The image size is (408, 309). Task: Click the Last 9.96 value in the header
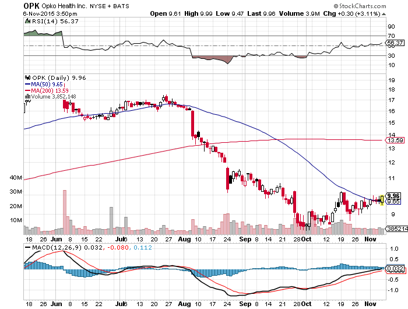coord(261,13)
